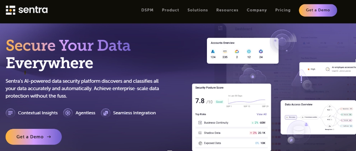Click the Business Continuity row icon

(x=200, y=123)
